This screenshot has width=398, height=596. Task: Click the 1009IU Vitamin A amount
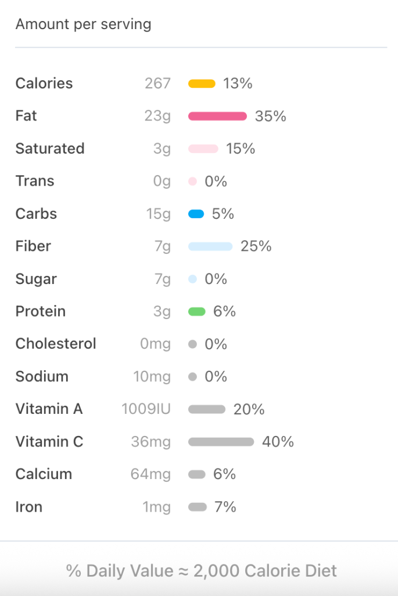click(x=146, y=410)
